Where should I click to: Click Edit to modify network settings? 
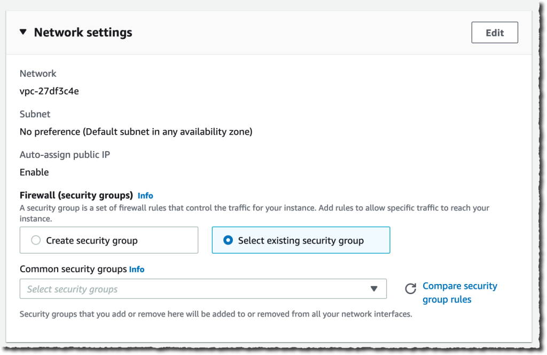[494, 32]
